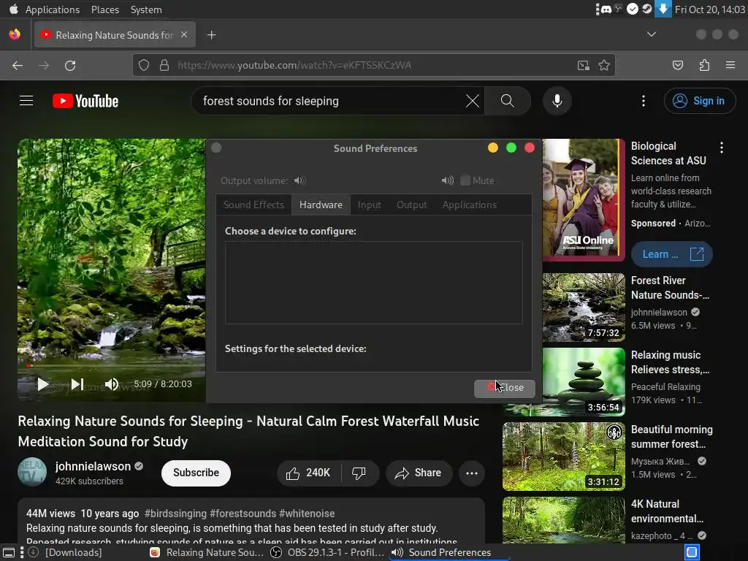
Task: Submit search with the magnifier button
Action: click(x=508, y=101)
